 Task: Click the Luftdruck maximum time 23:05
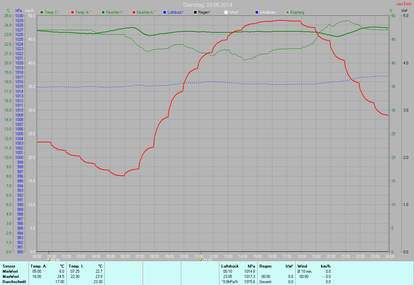[x=228, y=277]
